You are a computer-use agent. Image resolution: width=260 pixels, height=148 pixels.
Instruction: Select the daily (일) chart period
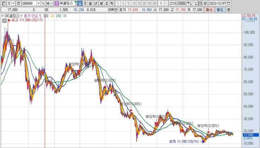pyautogui.click(x=80, y=3)
